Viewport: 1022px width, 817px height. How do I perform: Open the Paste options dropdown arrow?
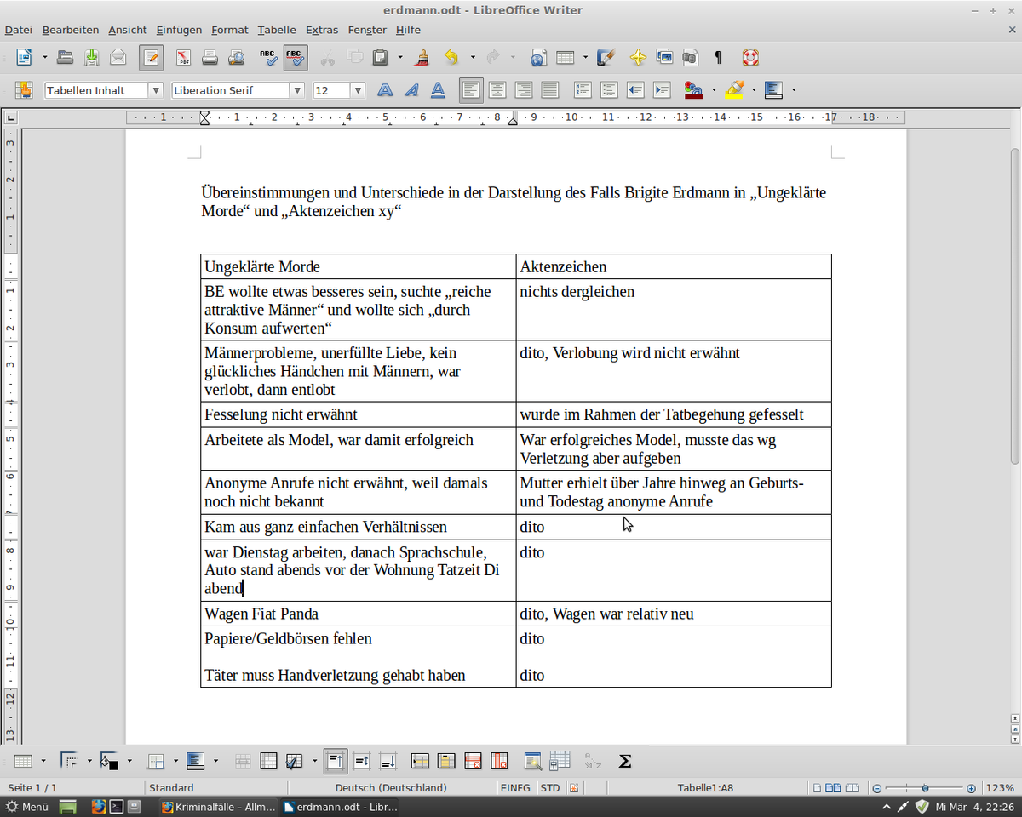point(400,58)
